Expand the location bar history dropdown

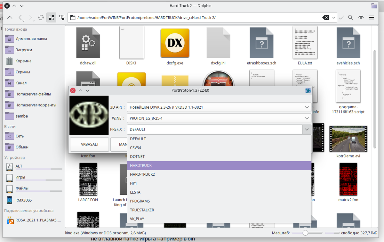pos(334,17)
